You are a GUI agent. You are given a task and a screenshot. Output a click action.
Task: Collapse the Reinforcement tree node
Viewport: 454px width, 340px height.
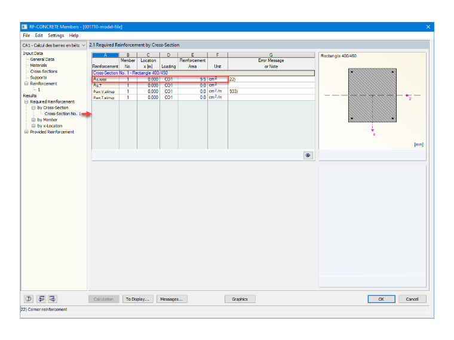[x=26, y=84]
